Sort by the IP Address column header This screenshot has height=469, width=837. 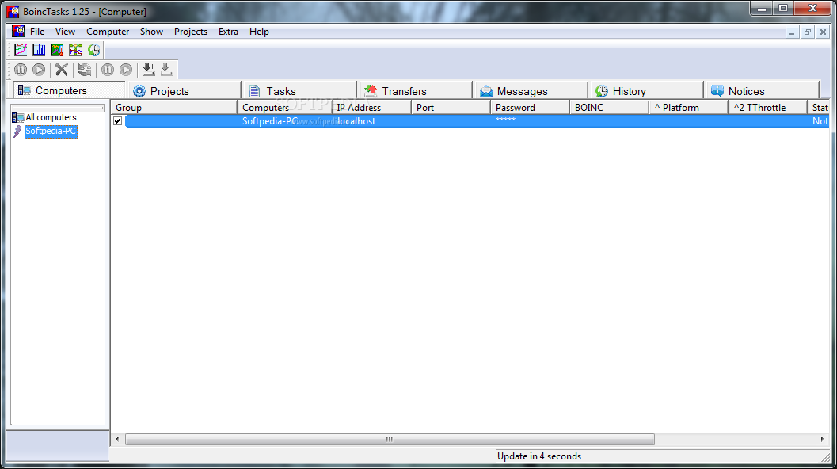coord(371,108)
